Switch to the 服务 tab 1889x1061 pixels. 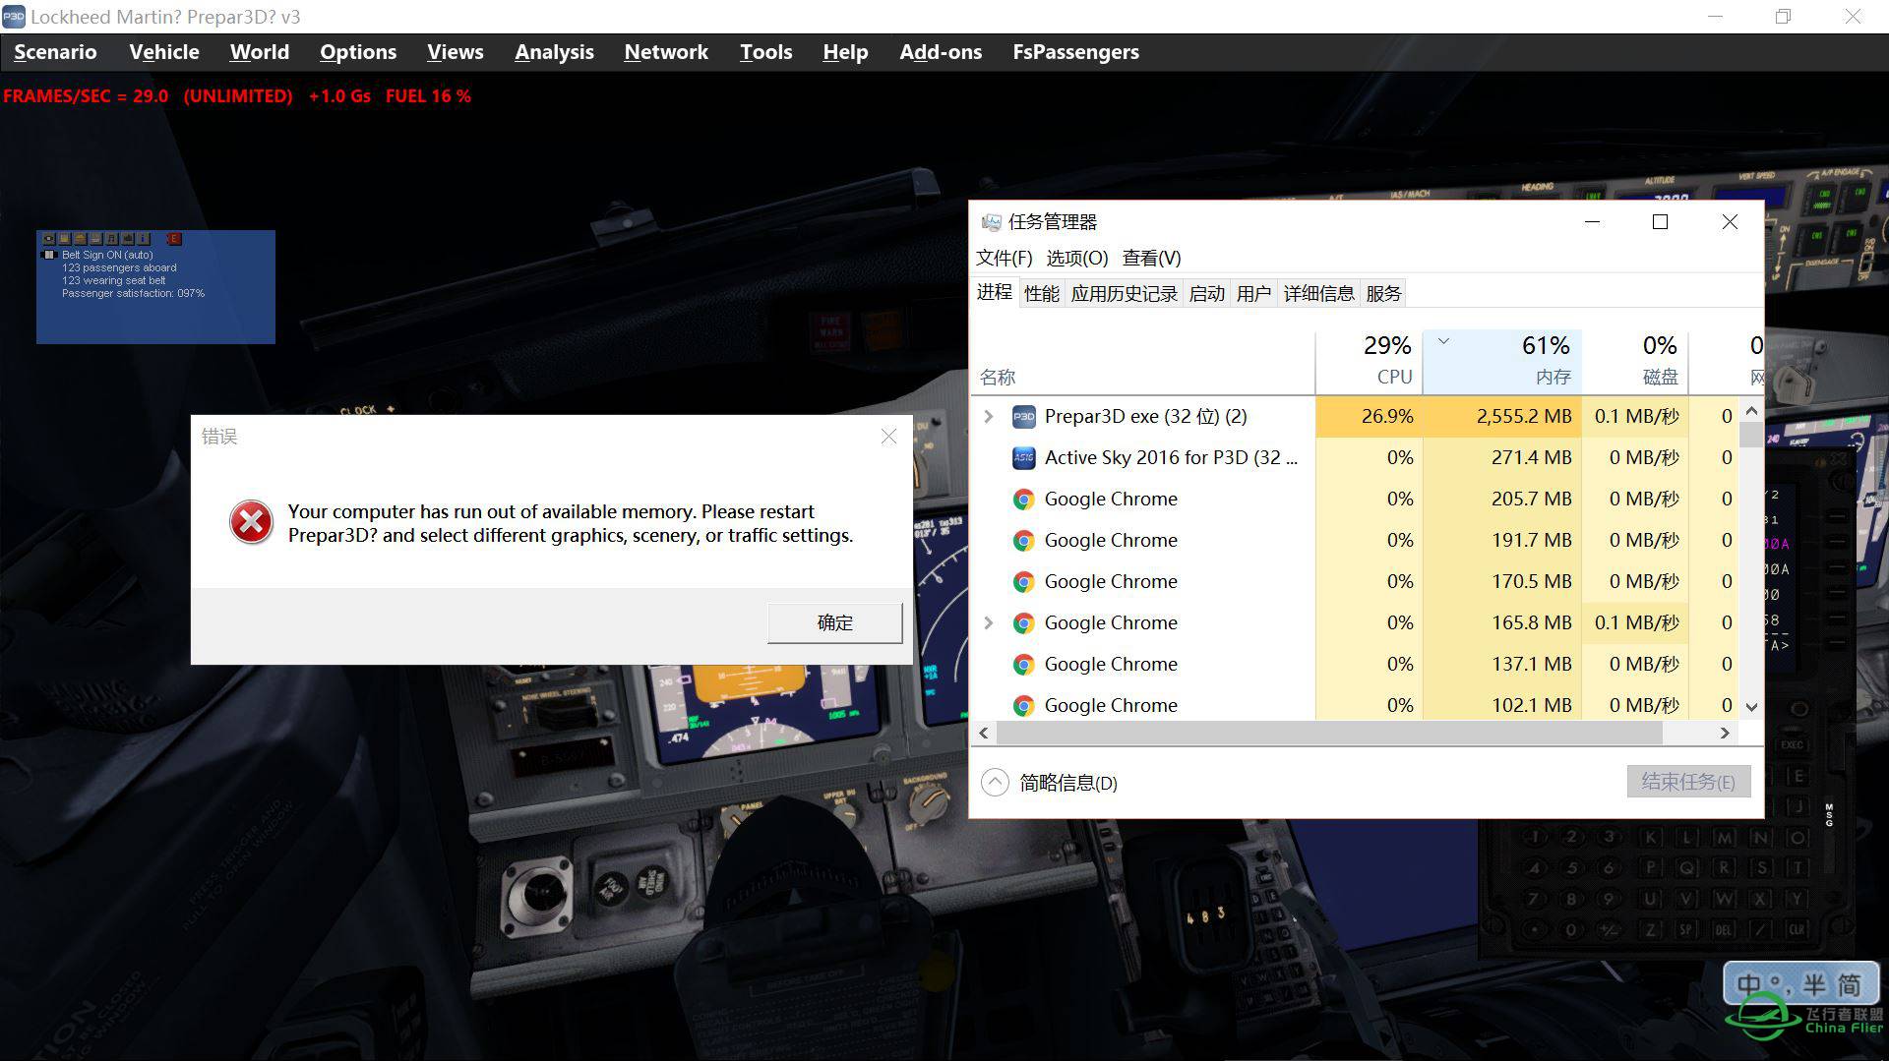click(1383, 293)
